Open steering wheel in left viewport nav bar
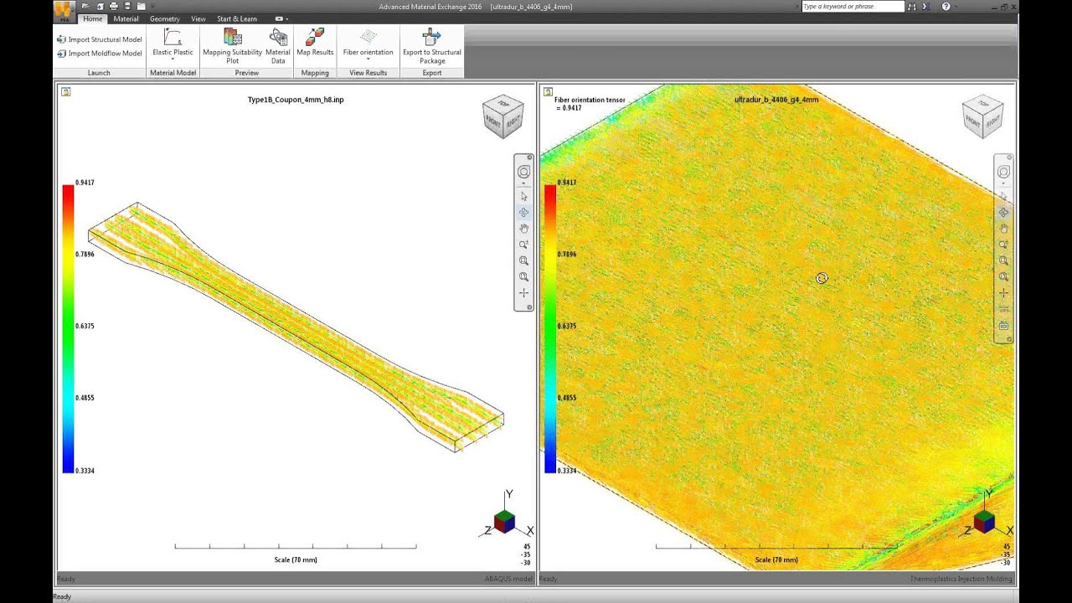The height and width of the screenshot is (603, 1072). coord(523,172)
